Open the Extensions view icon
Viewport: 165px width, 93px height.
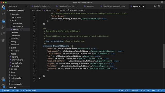coord(3,34)
